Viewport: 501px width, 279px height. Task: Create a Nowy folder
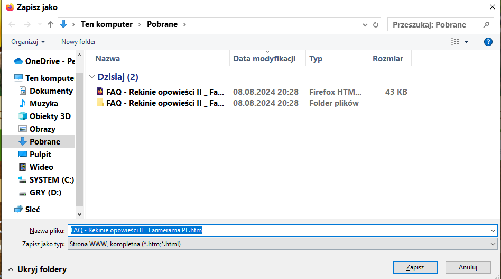tap(78, 42)
